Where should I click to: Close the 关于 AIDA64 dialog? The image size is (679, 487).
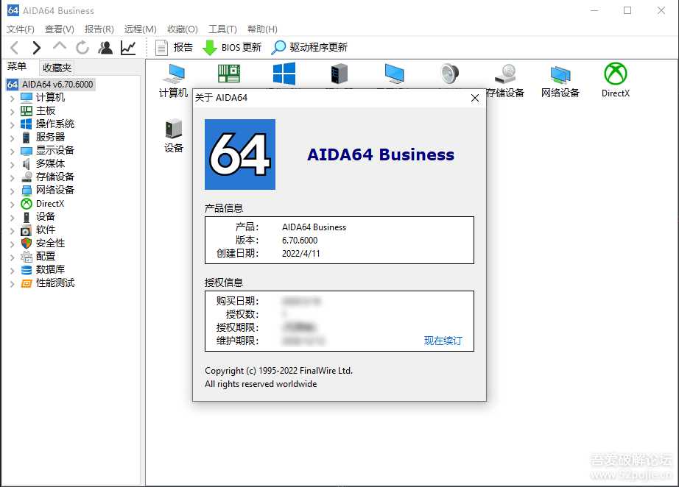[474, 98]
